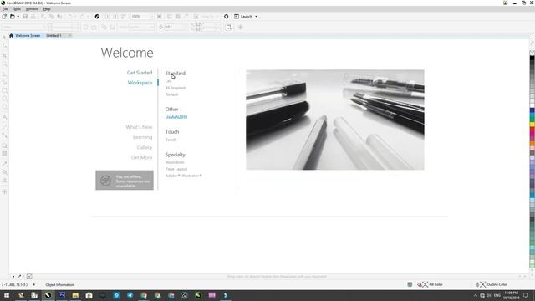Choose the X6 Inspired workspace
The width and height of the screenshot is (535, 301).
(176, 88)
